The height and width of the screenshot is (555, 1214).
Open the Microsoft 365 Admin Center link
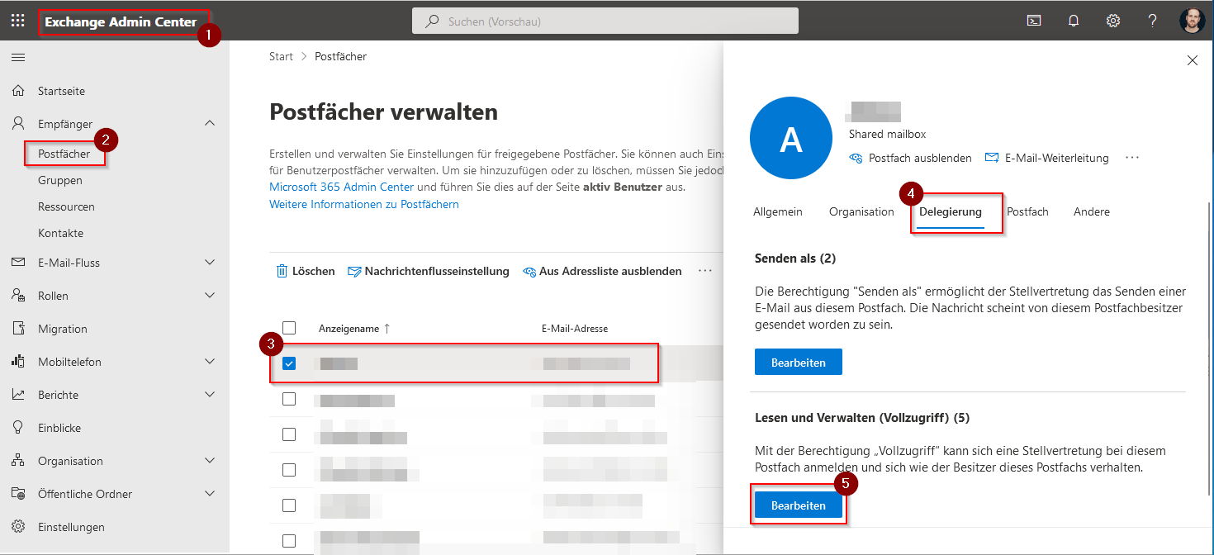342,187
